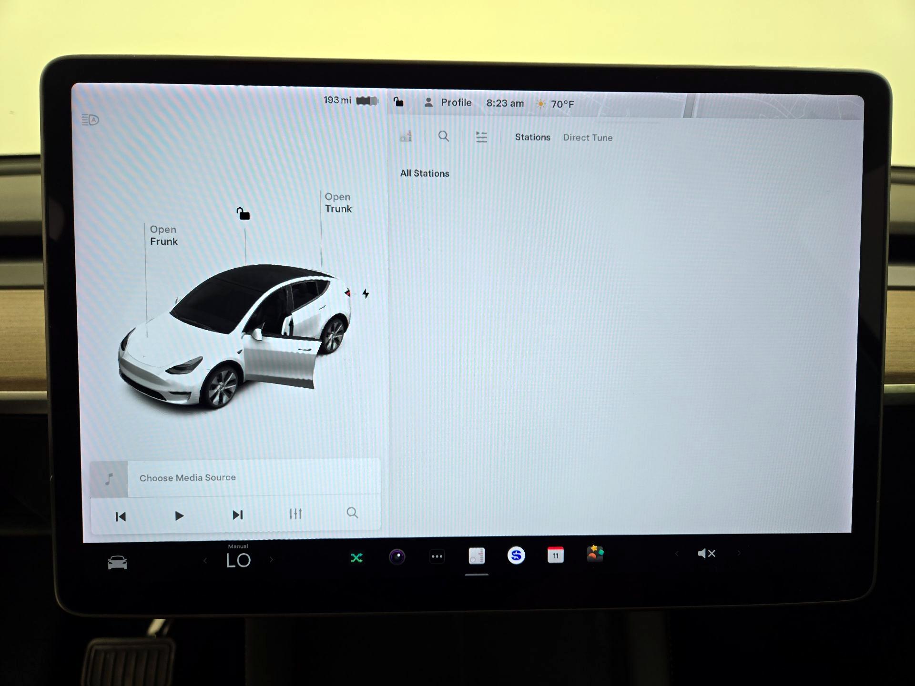Viewport: 915px width, 686px height.
Task: Expand the all apps three-dots launcher
Action: 437,556
